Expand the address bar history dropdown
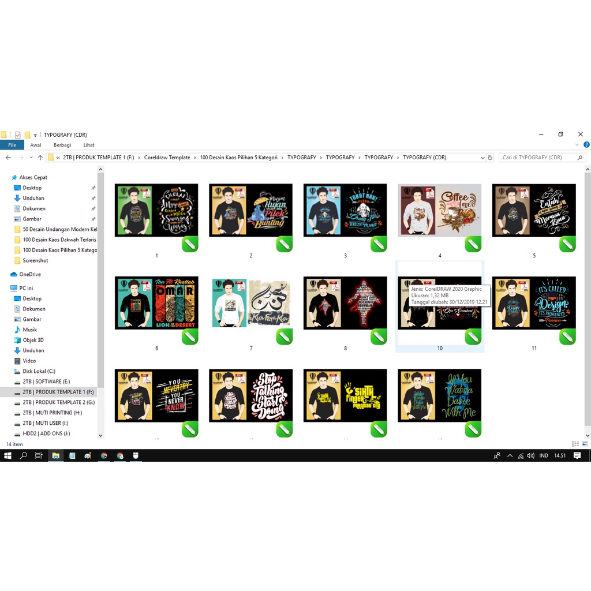The image size is (591, 591). 482,158
